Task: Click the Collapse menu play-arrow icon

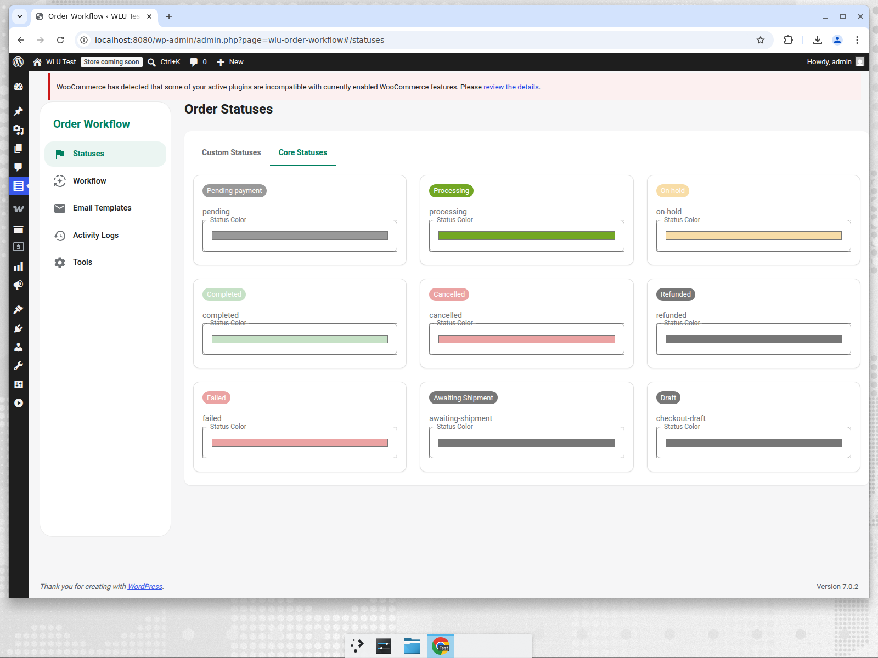Action: click(x=18, y=403)
